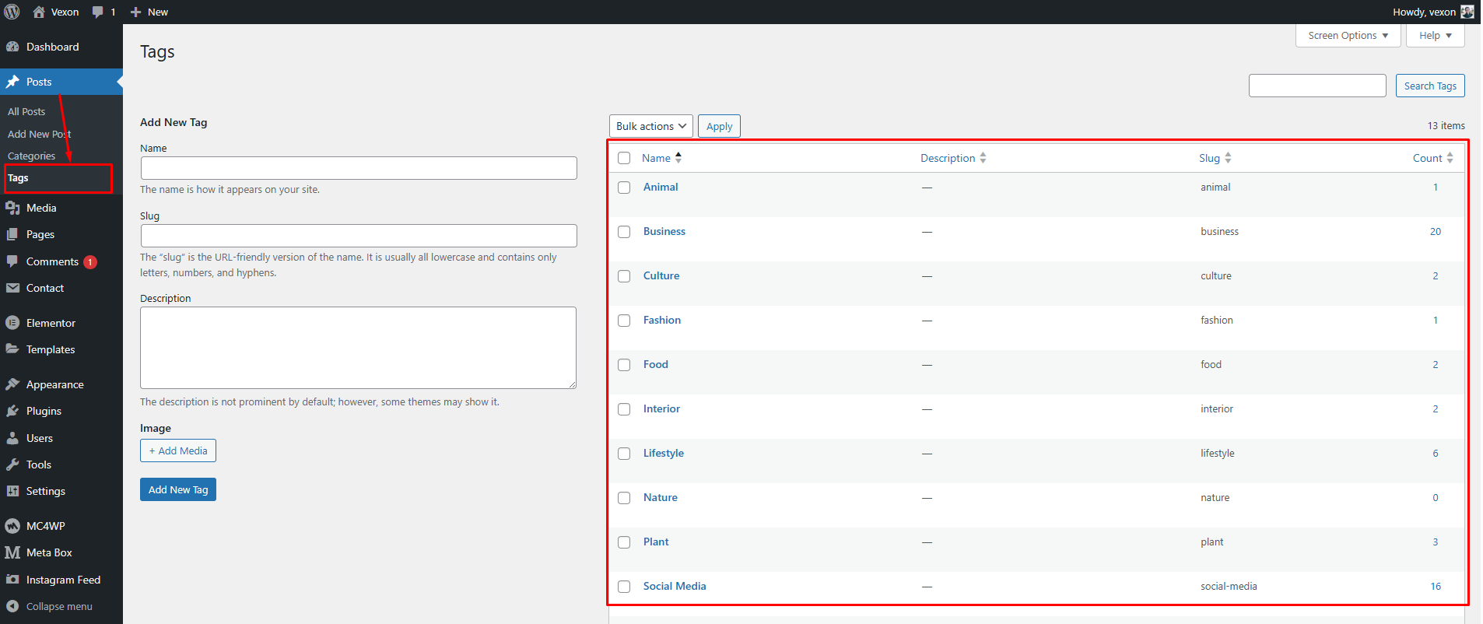1483x624 pixels.
Task: Click the Users icon in sidebar
Action: [x=12, y=438]
